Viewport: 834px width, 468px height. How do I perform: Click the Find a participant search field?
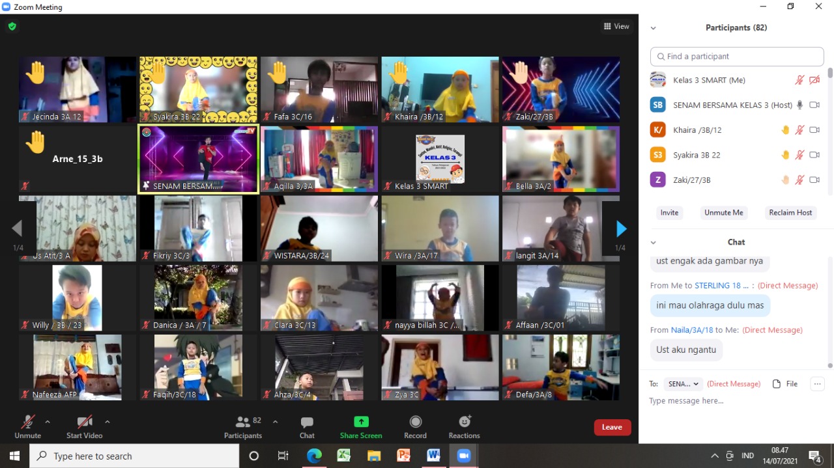point(737,57)
